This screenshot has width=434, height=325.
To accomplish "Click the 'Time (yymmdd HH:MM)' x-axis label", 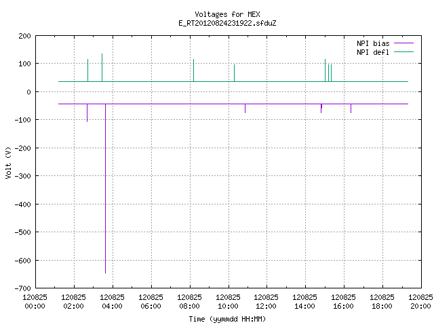I will pos(227,319).
